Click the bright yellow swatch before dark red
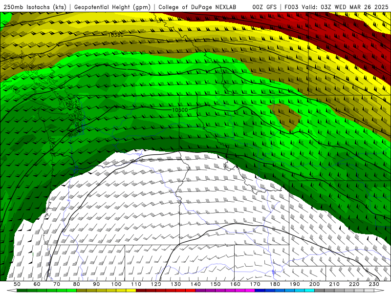The width and height of the screenshot is (391, 293). click(x=131, y=290)
